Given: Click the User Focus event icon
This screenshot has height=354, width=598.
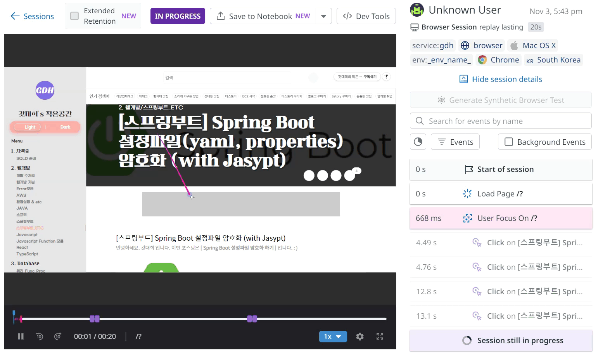Looking at the screenshot, I should click(x=468, y=218).
